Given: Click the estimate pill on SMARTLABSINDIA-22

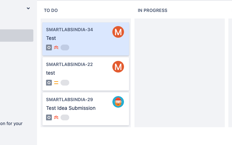Looking at the screenshot, I should pos(65,83).
